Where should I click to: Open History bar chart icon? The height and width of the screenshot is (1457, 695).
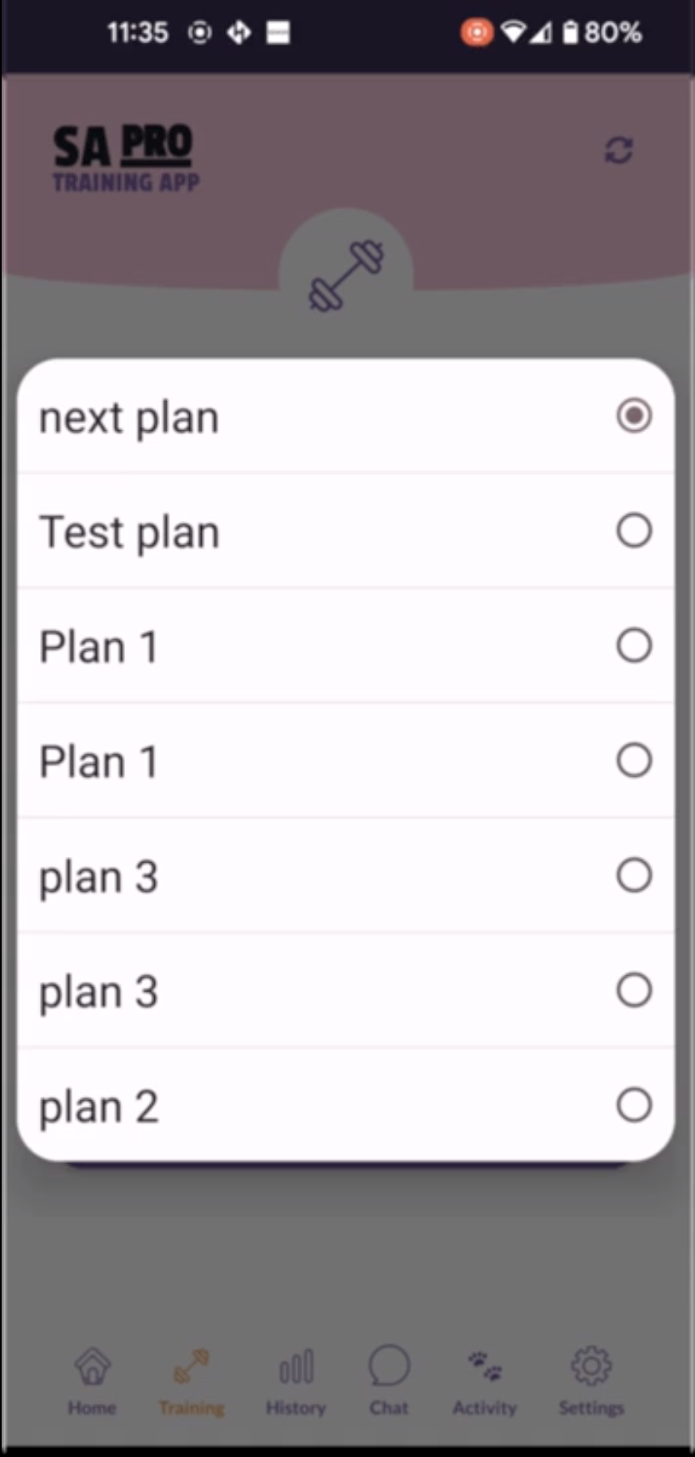click(296, 1367)
